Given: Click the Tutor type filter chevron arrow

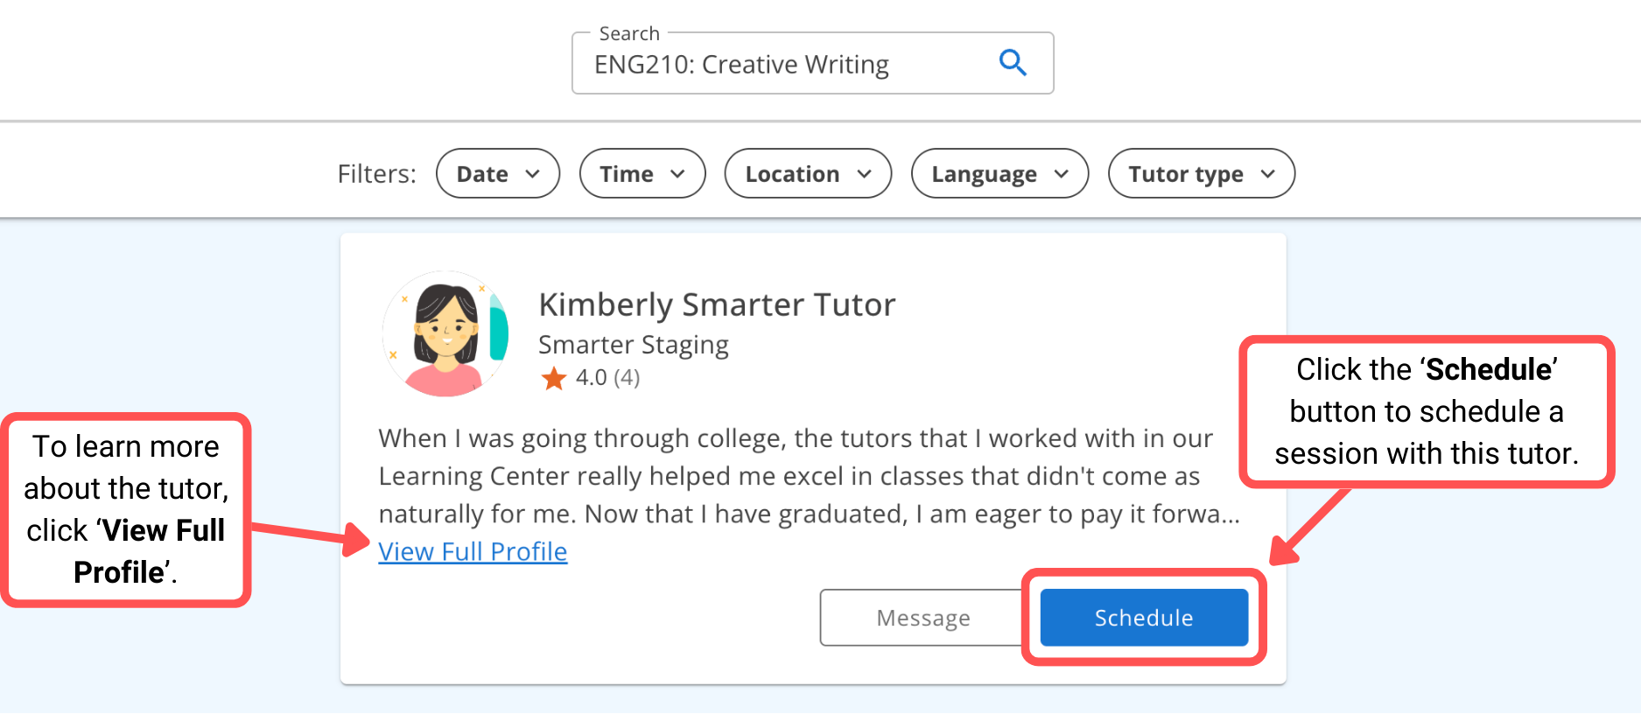Looking at the screenshot, I should tap(1269, 173).
